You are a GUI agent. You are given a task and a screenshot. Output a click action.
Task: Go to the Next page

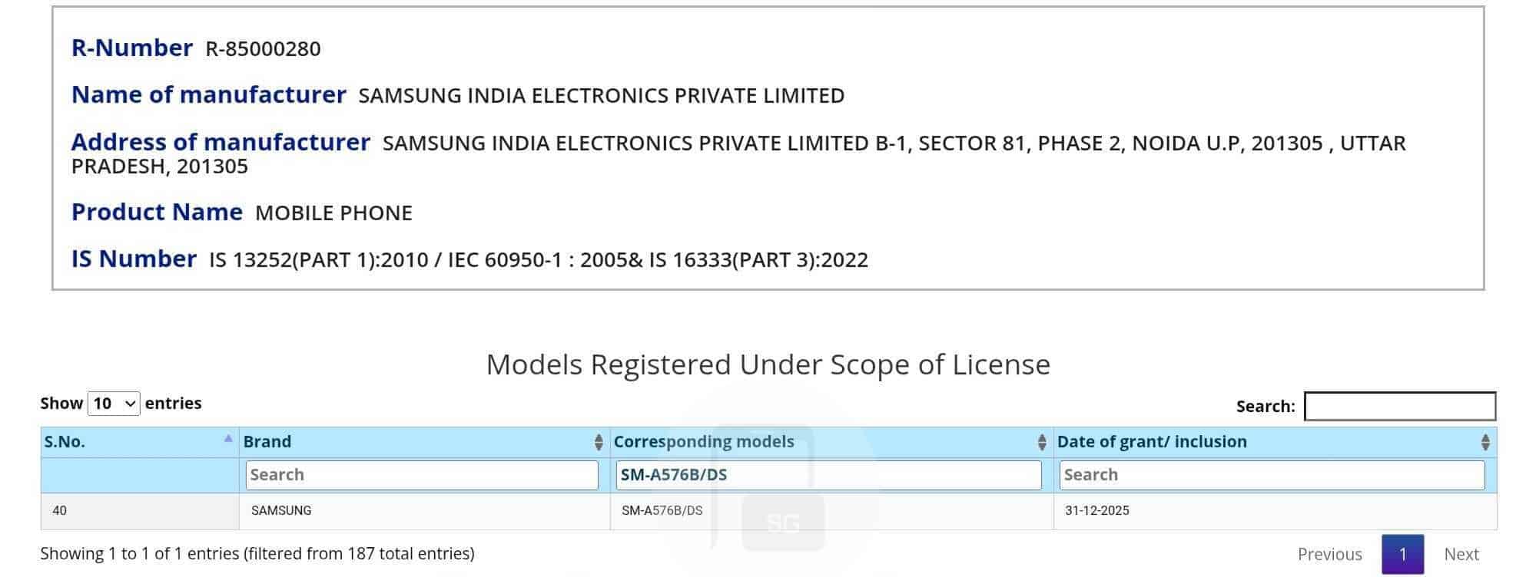click(x=1461, y=554)
